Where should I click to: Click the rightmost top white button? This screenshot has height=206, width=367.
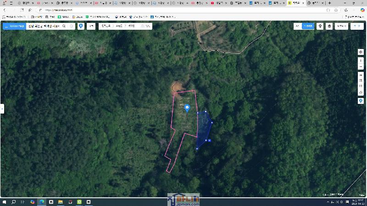(356, 26)
